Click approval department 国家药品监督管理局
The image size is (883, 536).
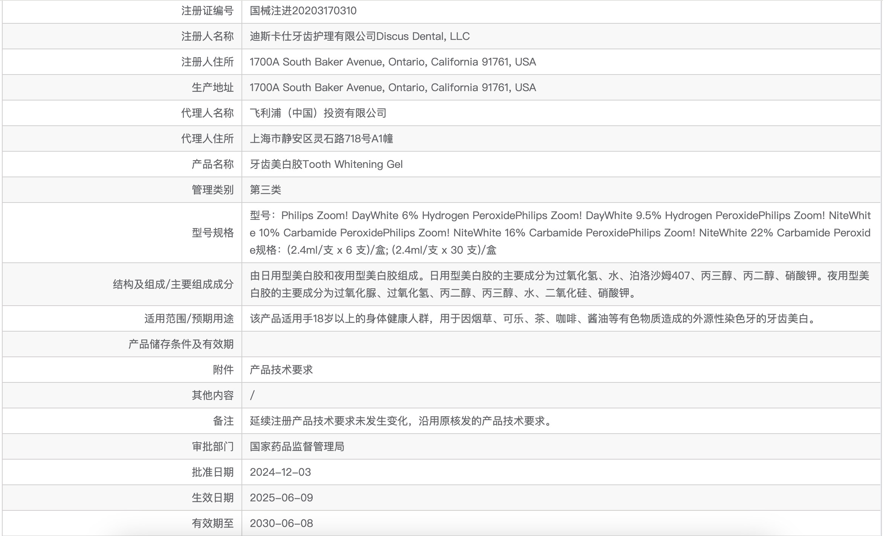click(x=297, y=446)
